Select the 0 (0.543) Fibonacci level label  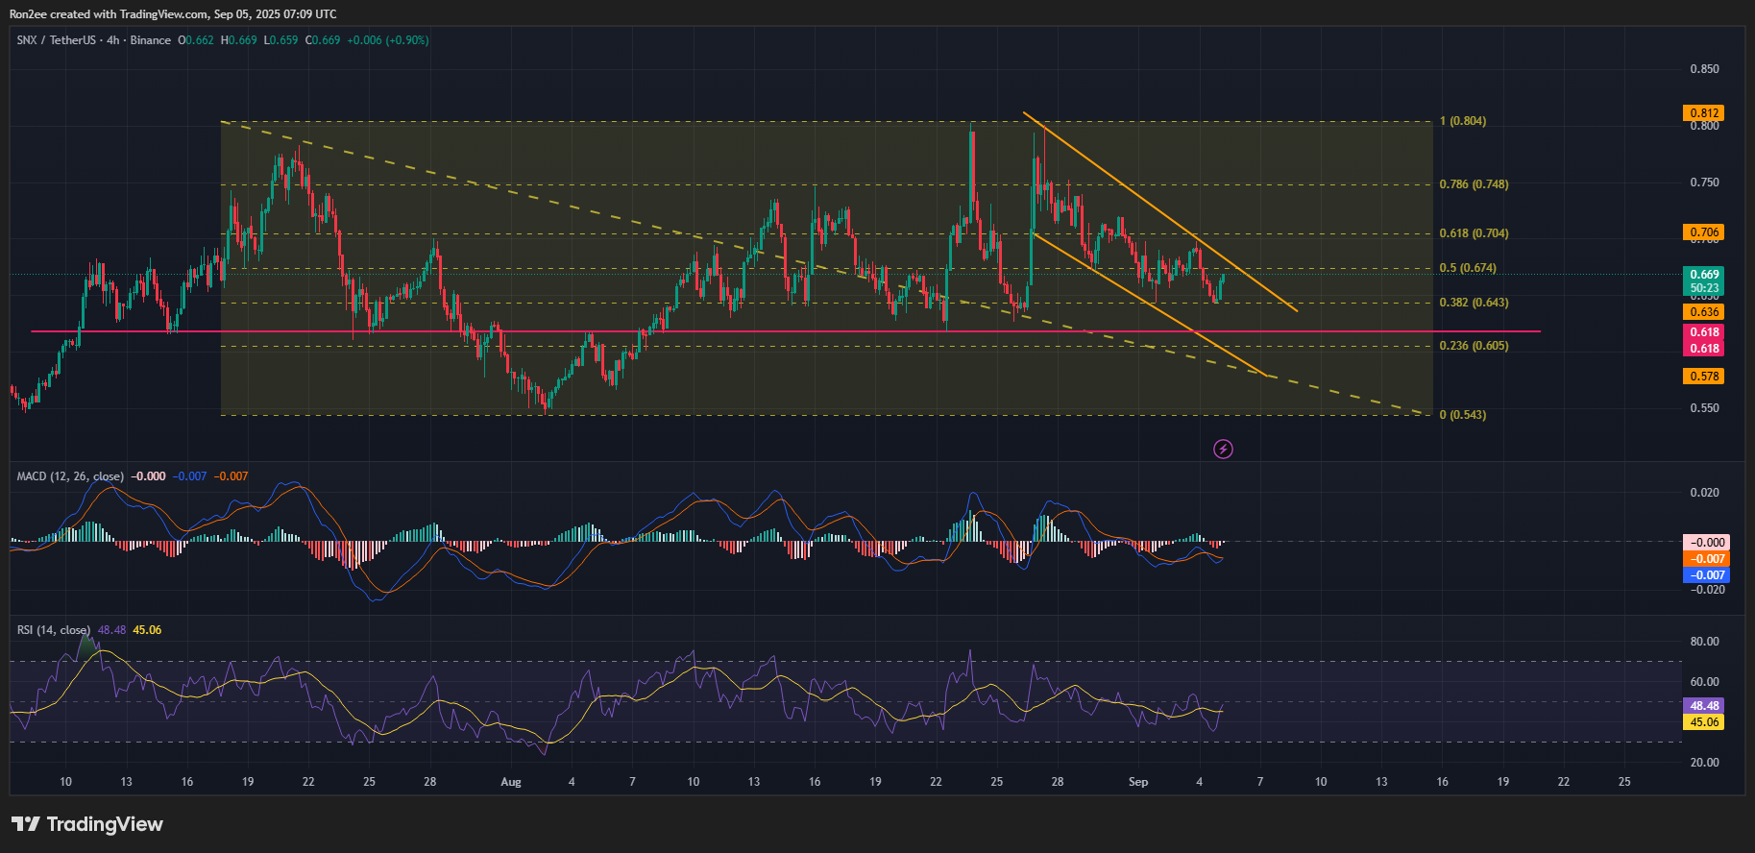click(1462, 415)
